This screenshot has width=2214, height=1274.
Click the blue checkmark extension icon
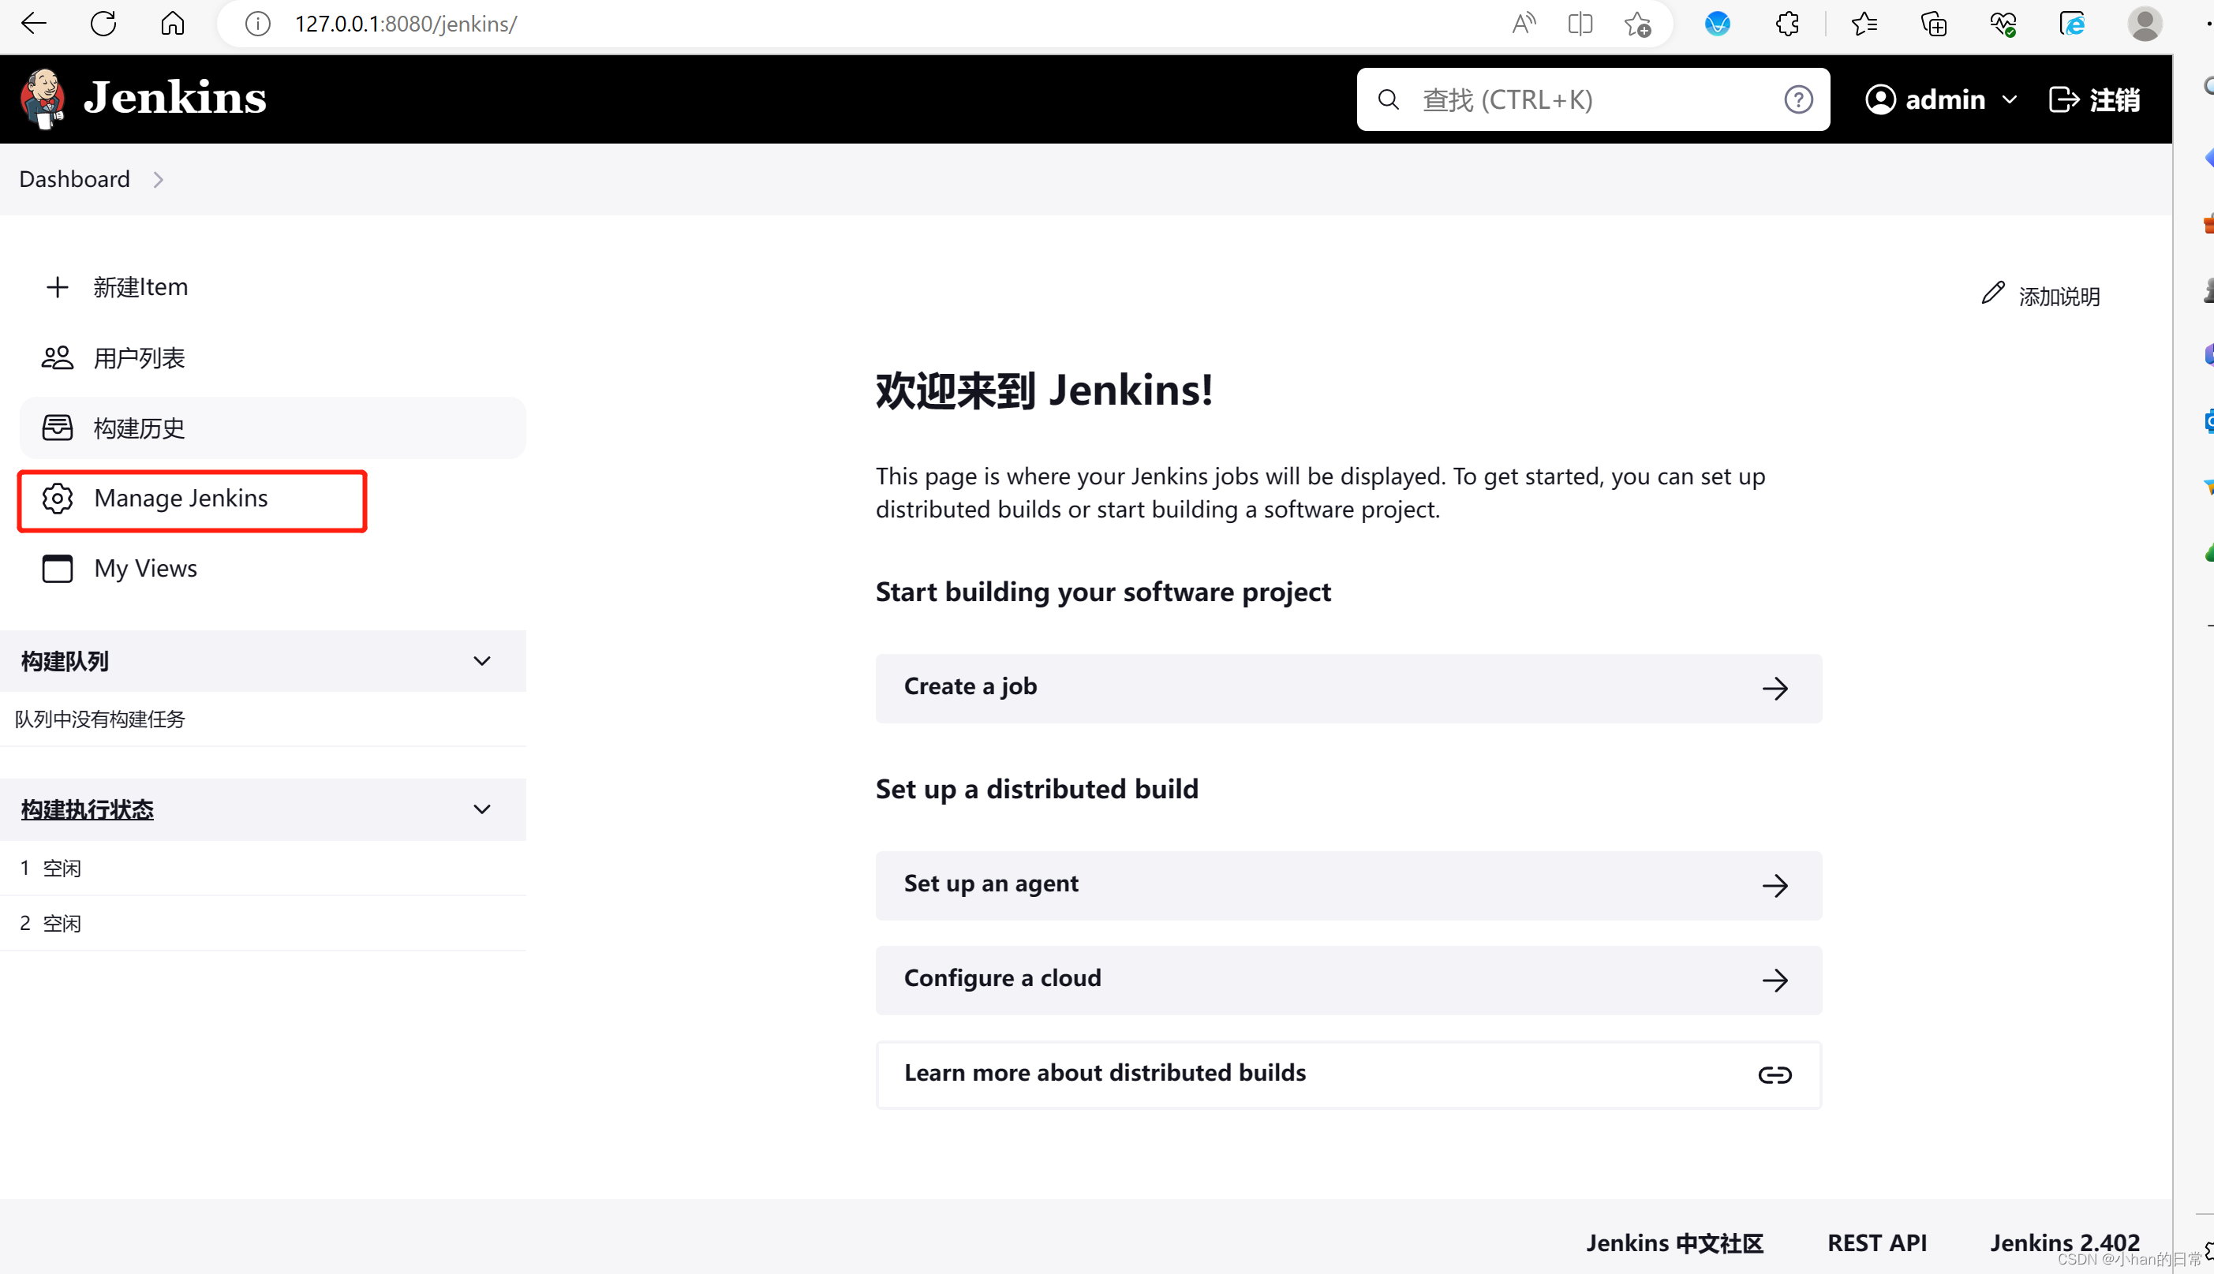pyautogui.click(x=1717, y=24)
